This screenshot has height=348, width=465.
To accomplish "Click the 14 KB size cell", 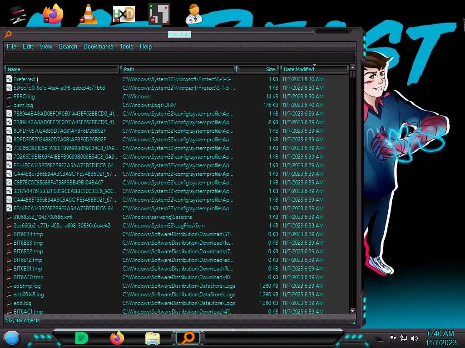I will [272, 96].
